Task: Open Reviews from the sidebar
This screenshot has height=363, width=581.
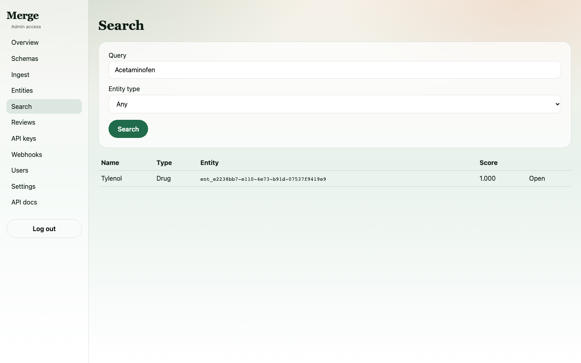Action: point(44,122)
